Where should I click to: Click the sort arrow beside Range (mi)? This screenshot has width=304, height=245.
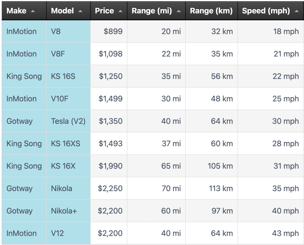(178, 11)
